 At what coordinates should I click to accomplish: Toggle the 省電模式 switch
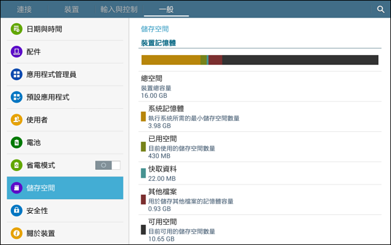[x=108, y=165]
